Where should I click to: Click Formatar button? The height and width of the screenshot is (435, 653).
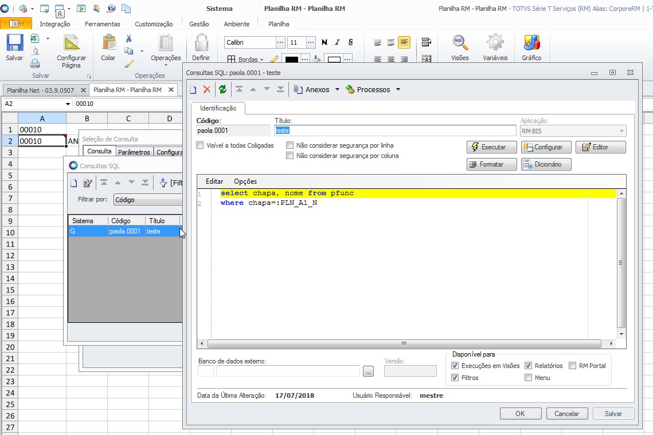pyautogui.click(x=491, y=164)
